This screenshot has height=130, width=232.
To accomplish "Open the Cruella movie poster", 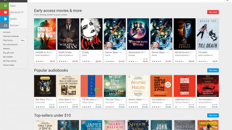I will pyautogui.click(x=92, y=34).
